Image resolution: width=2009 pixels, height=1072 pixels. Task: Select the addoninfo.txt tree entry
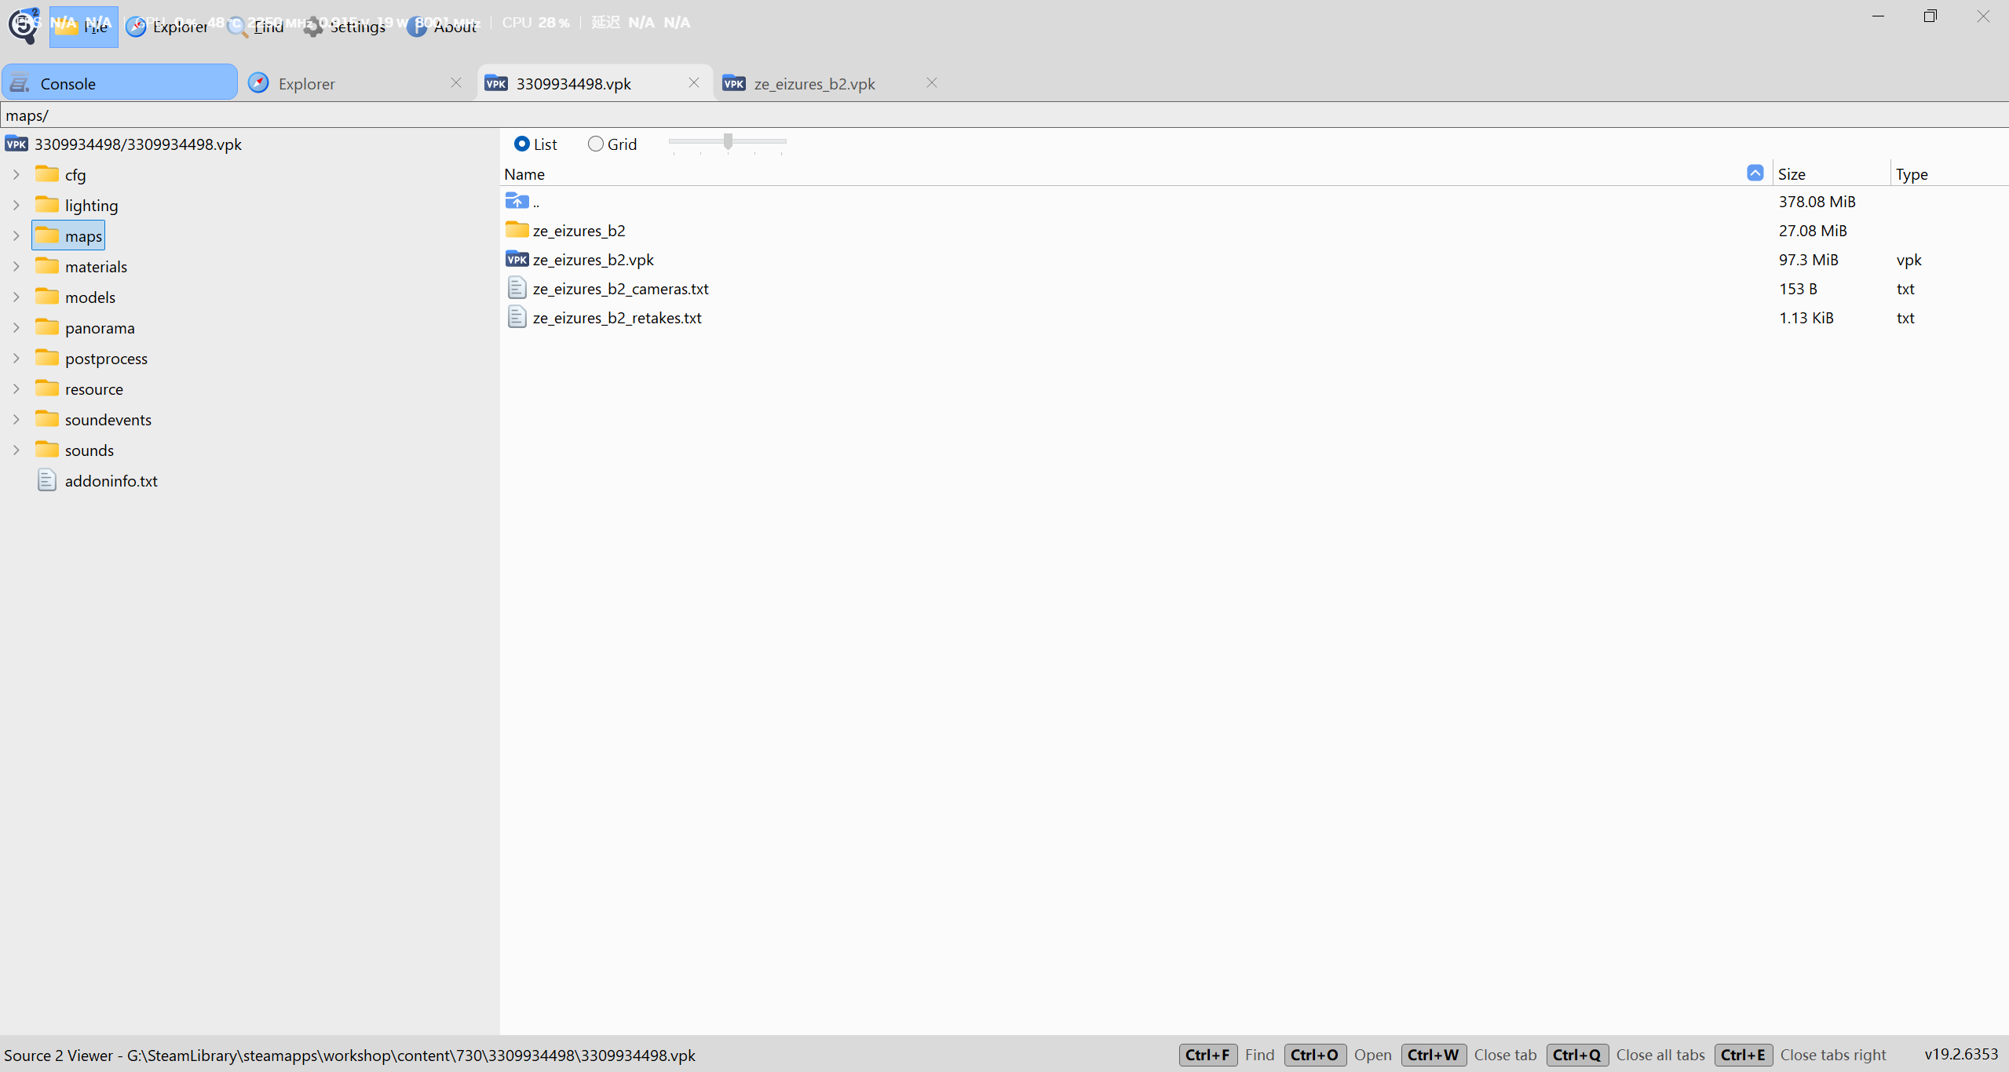point(111,481)
